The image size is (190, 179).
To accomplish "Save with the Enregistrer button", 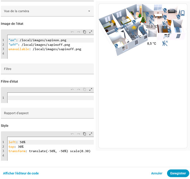I will [178, 173].
